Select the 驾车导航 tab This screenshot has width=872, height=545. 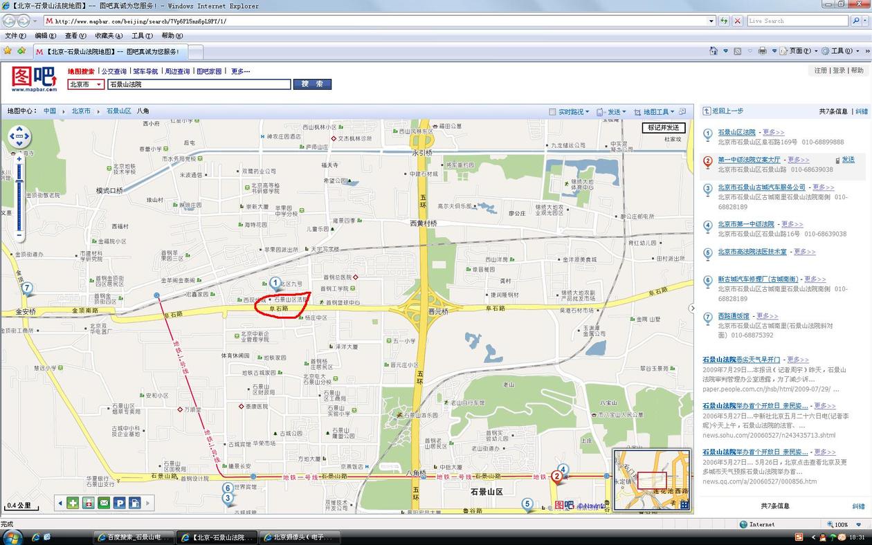click(145, 71)
